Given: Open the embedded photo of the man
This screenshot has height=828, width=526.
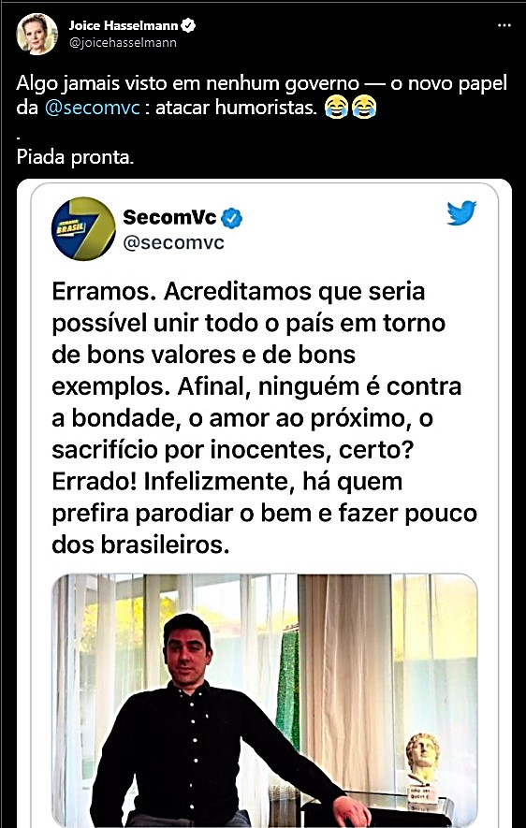Looking at the screenshot, I should point(265,701).
